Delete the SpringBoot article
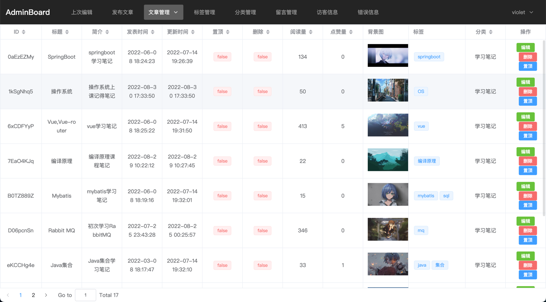 coord(528,57)
